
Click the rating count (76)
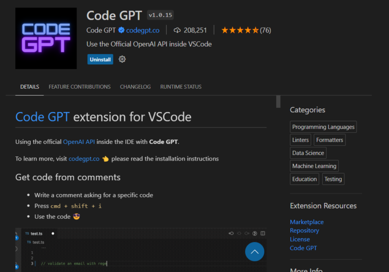265,30
